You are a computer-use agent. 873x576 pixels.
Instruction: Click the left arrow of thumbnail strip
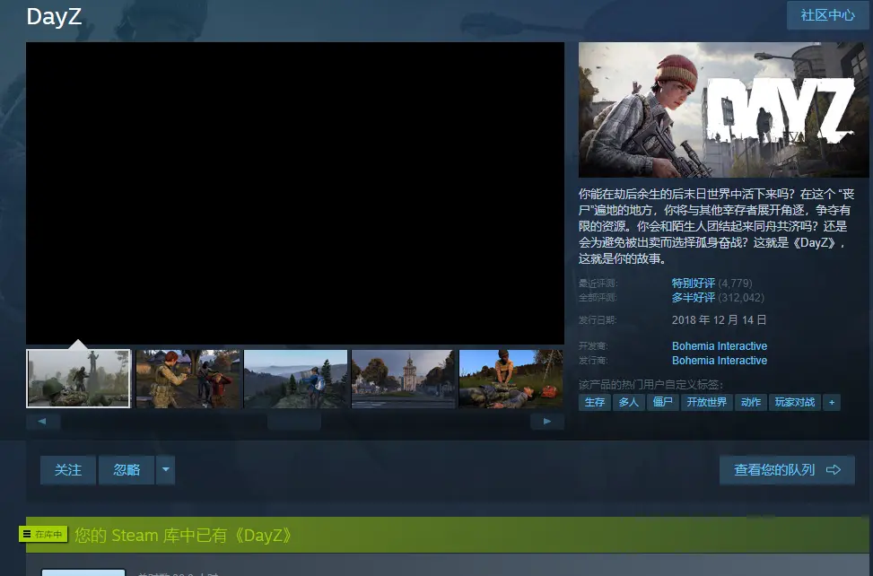click(43, 422)
